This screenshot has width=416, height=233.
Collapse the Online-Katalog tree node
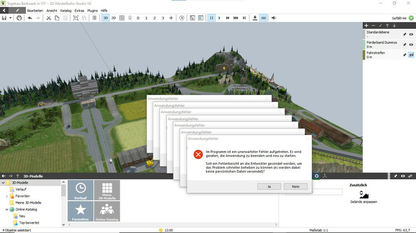click(7, 209)
